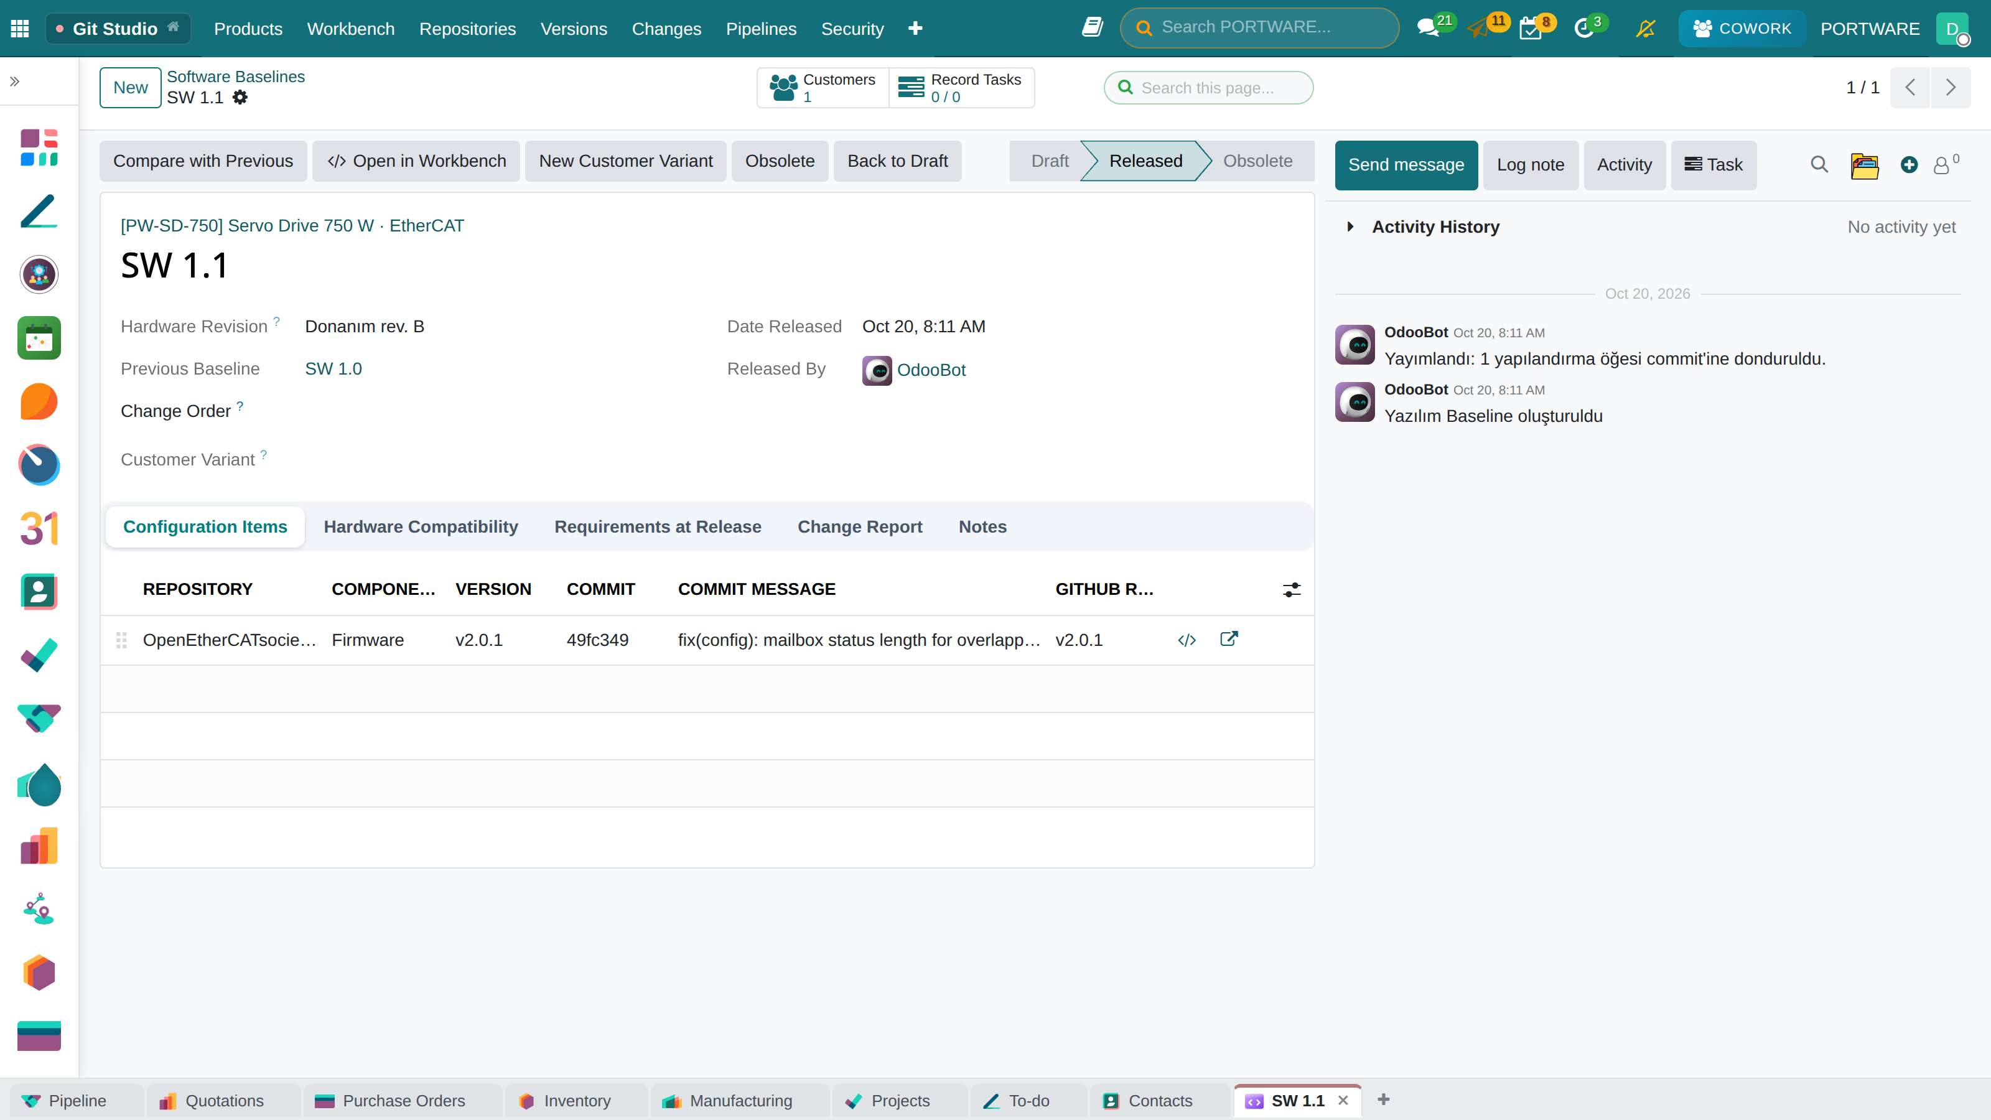This screenshot has height=1120, width=1991.
Task: Add a new top menu item plus
Action: pyautogui.click(x=915, y=29)
